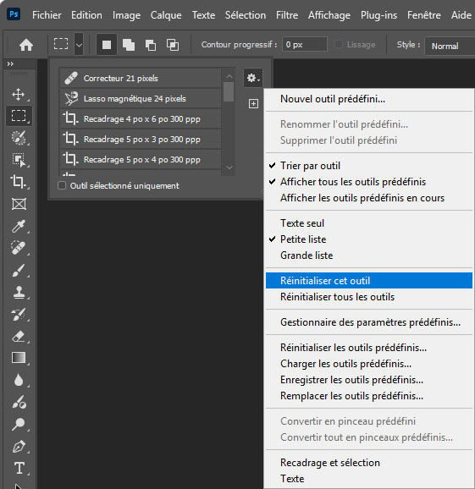Open the presets panel gear menu
This screenshot has height=489, width=475.
[253, 78]
